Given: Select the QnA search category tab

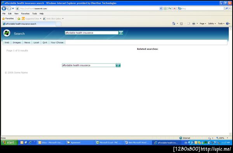Looking at the screenshot, I should click(x=45, y=42).
